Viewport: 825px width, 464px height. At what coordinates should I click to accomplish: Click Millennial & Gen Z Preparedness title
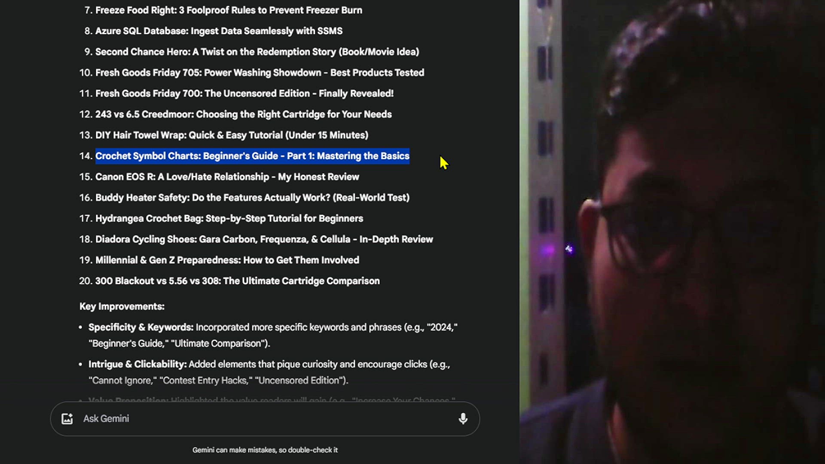click(227, 260)
